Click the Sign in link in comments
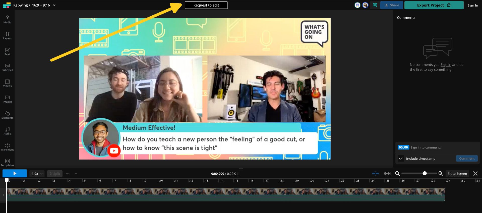 click(x=446, y=65)
